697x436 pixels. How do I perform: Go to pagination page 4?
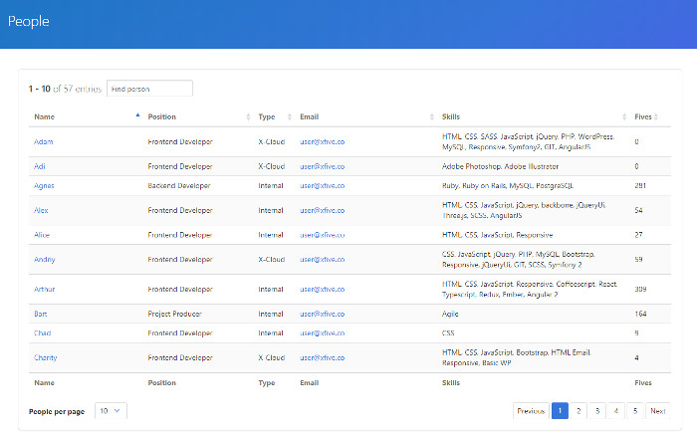[x=616, y=411]
